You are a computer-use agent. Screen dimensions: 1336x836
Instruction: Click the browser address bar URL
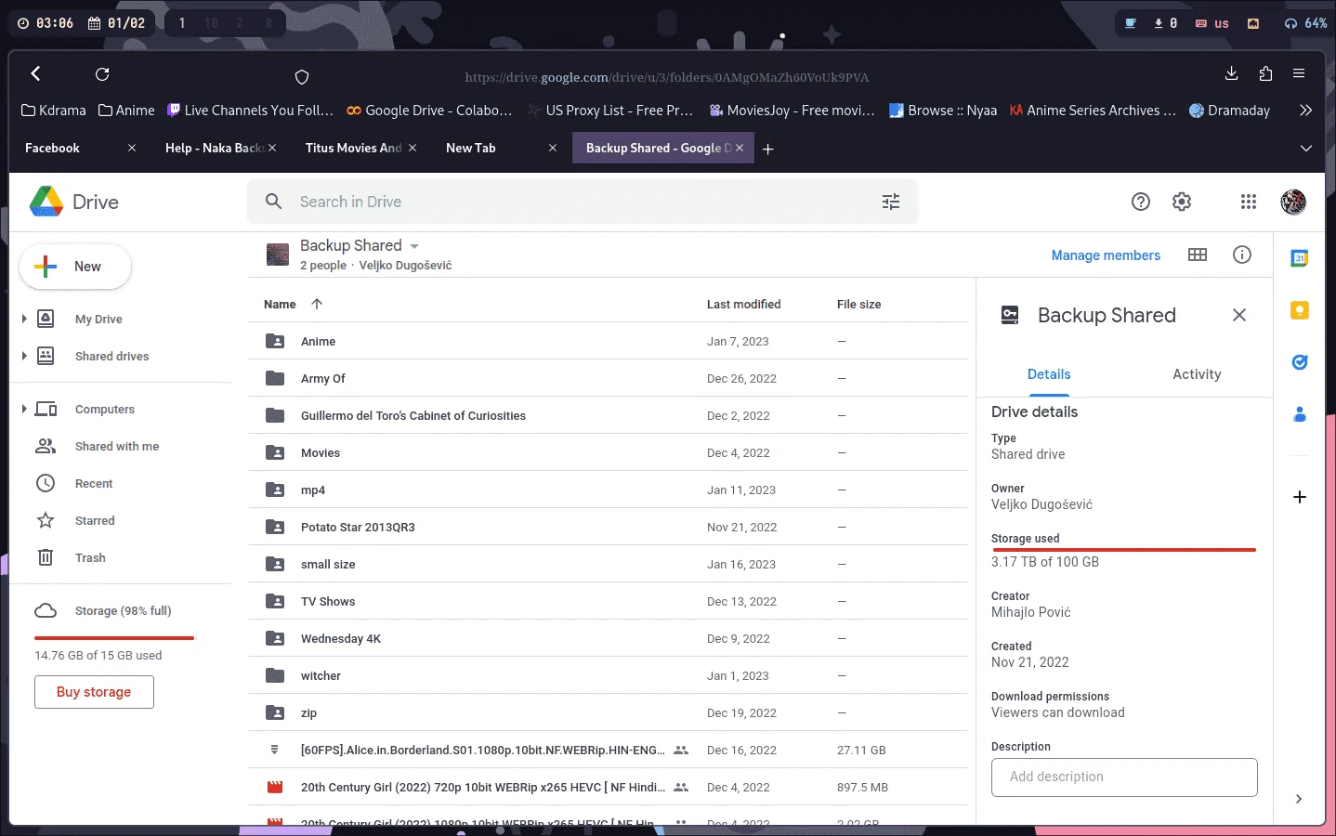click(666, 77)
